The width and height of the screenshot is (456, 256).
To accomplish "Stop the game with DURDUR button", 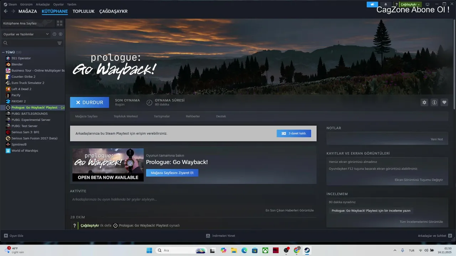I will pos(89,102).
